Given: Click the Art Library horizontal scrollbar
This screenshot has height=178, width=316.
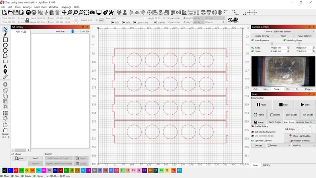Looking at the screenshot, I should click(21, 150).
